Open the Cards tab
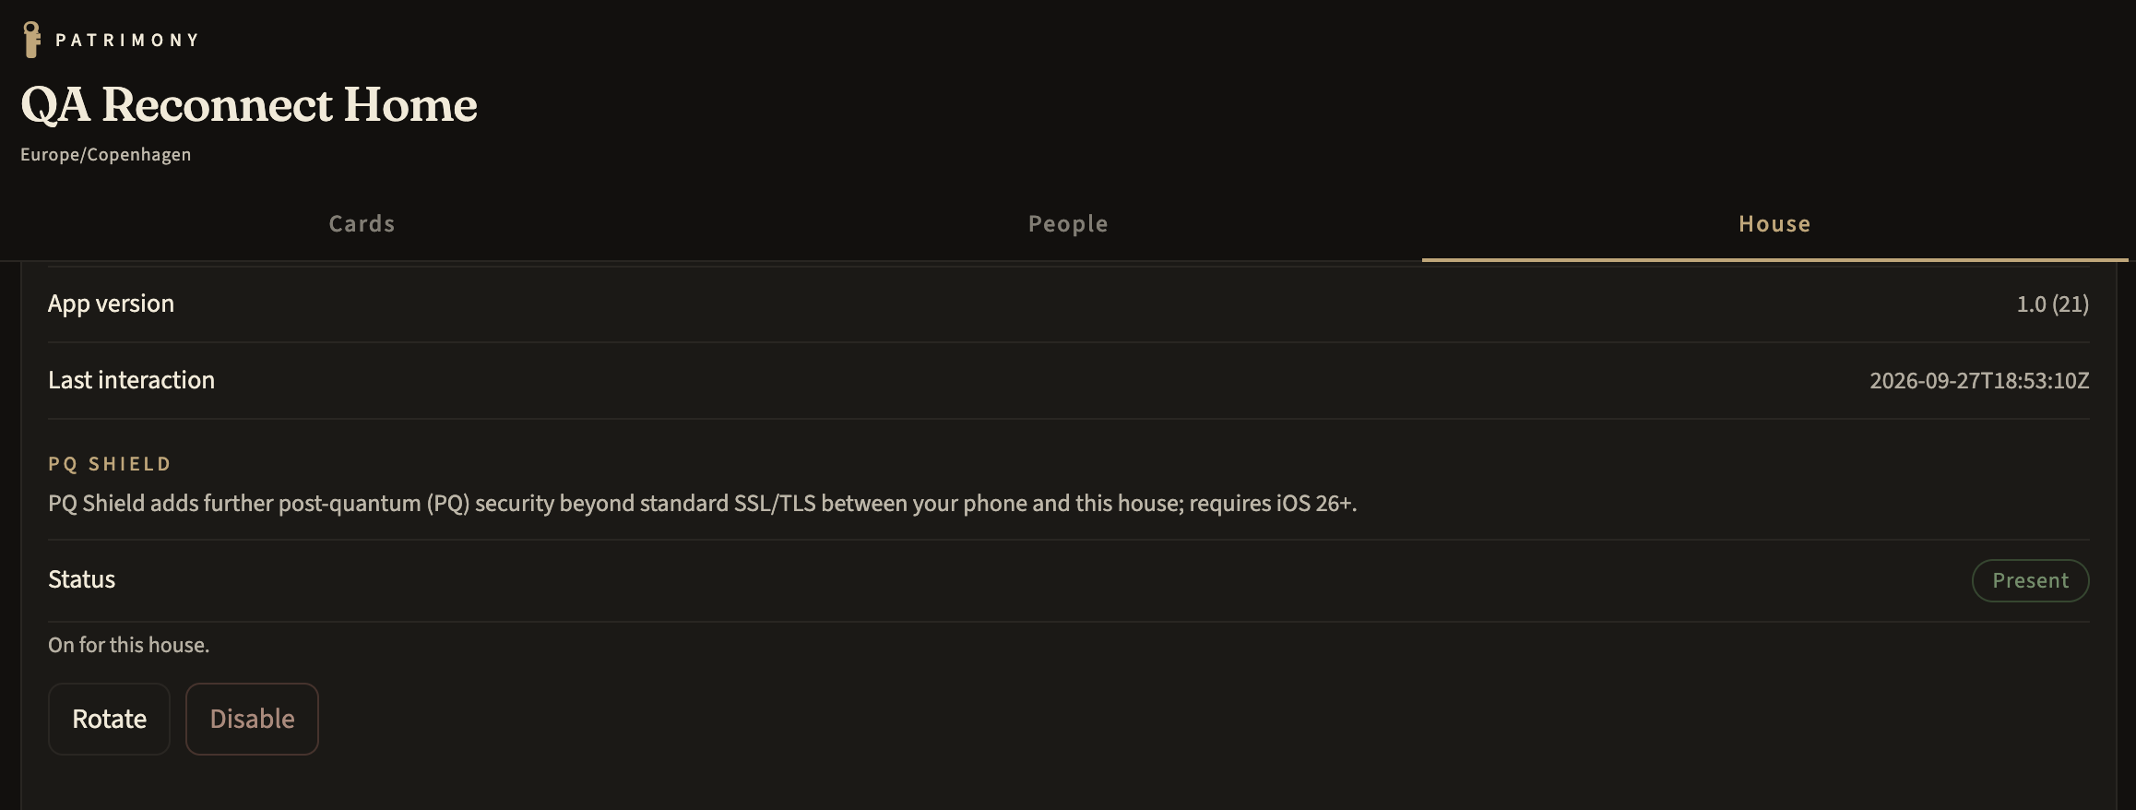 tap(362, 224)
